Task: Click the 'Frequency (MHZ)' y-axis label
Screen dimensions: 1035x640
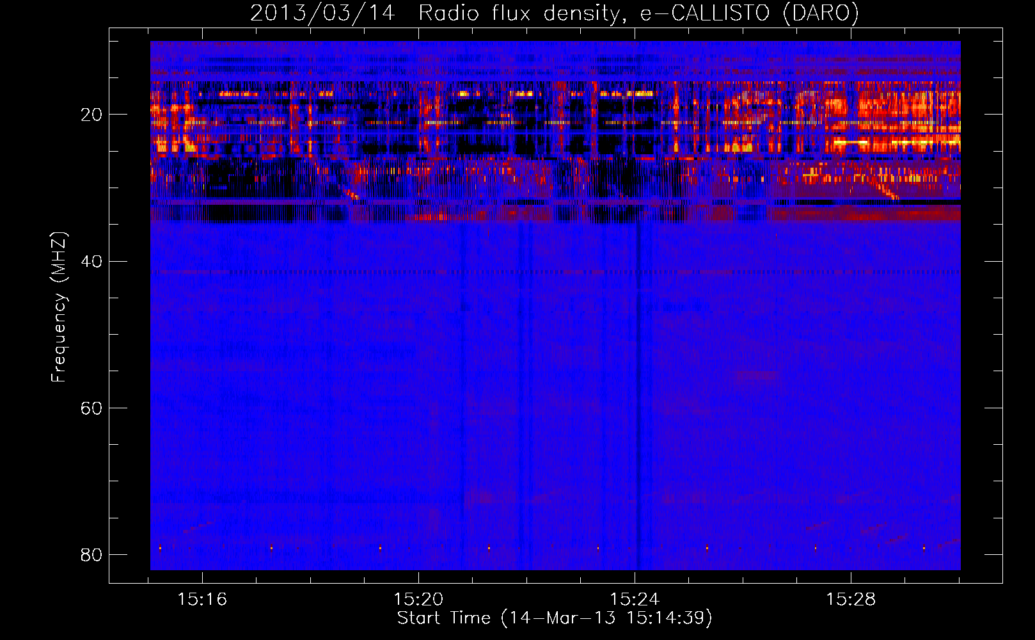Action: (59, 307)
